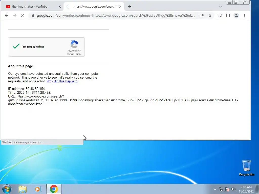Image resolution: width=259 pixels, height=194 pixels.
Task: Open the Chrome three-dot menu
Action: (x=244, y=15)
